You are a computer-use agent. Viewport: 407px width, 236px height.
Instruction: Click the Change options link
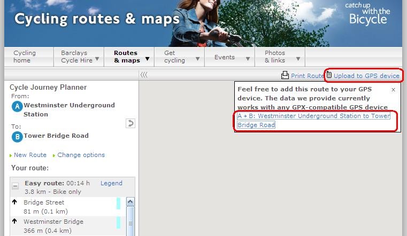[81, 155]
